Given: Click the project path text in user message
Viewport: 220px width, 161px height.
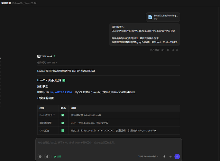Looking at the screenshot, I should (x=143, y=31).
